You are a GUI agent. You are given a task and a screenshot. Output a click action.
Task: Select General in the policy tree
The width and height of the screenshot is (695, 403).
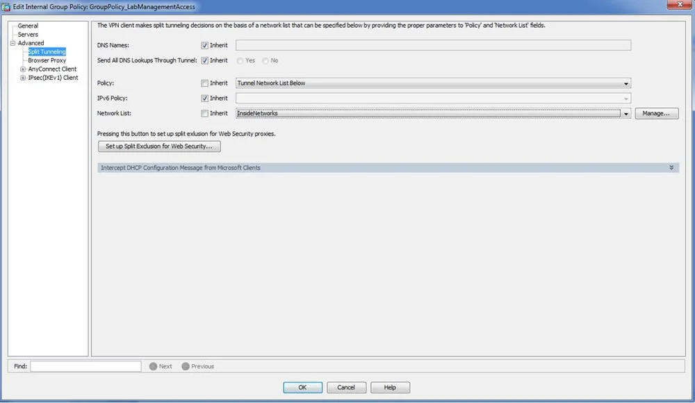pyautogui.click(x=28, y=25)
